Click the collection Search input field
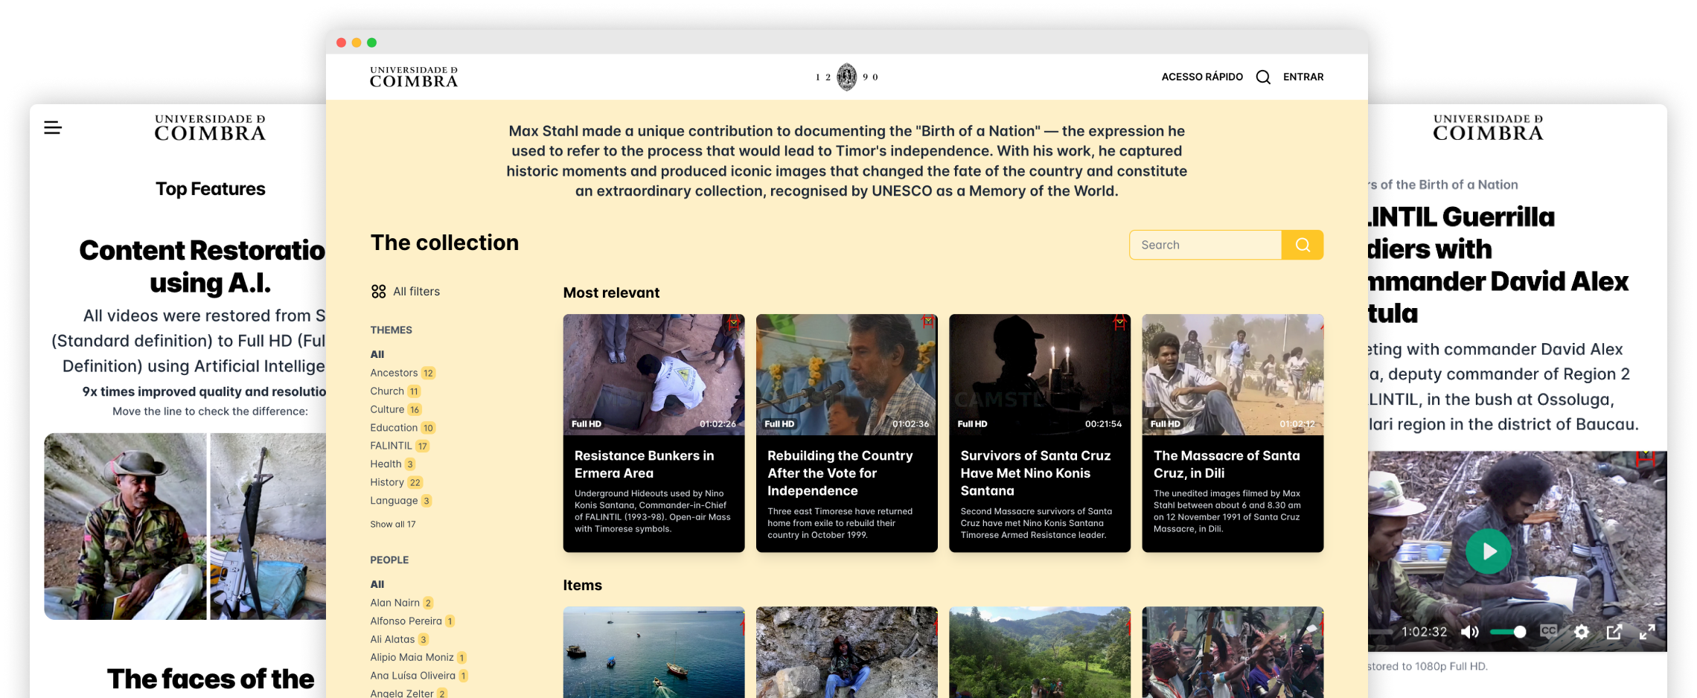Image resolution: width=1697 pixels, height=698 pixels. (x=1205, y=245)
